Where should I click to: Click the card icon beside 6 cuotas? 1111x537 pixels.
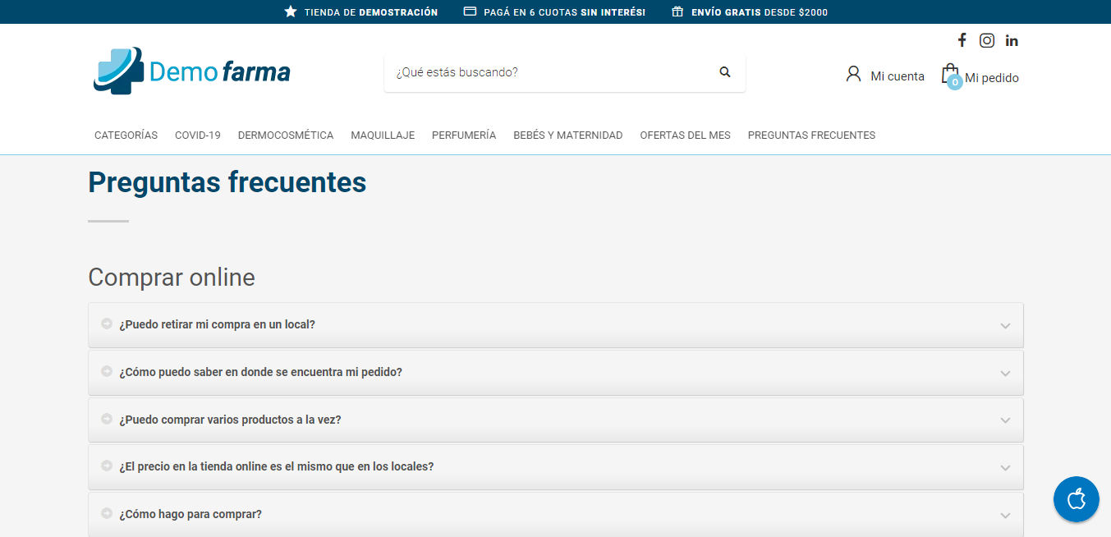pos(471,11)
